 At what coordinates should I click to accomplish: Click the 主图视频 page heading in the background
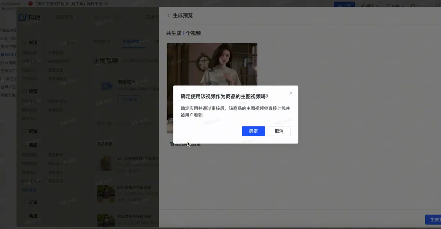(x=105, y=61)
